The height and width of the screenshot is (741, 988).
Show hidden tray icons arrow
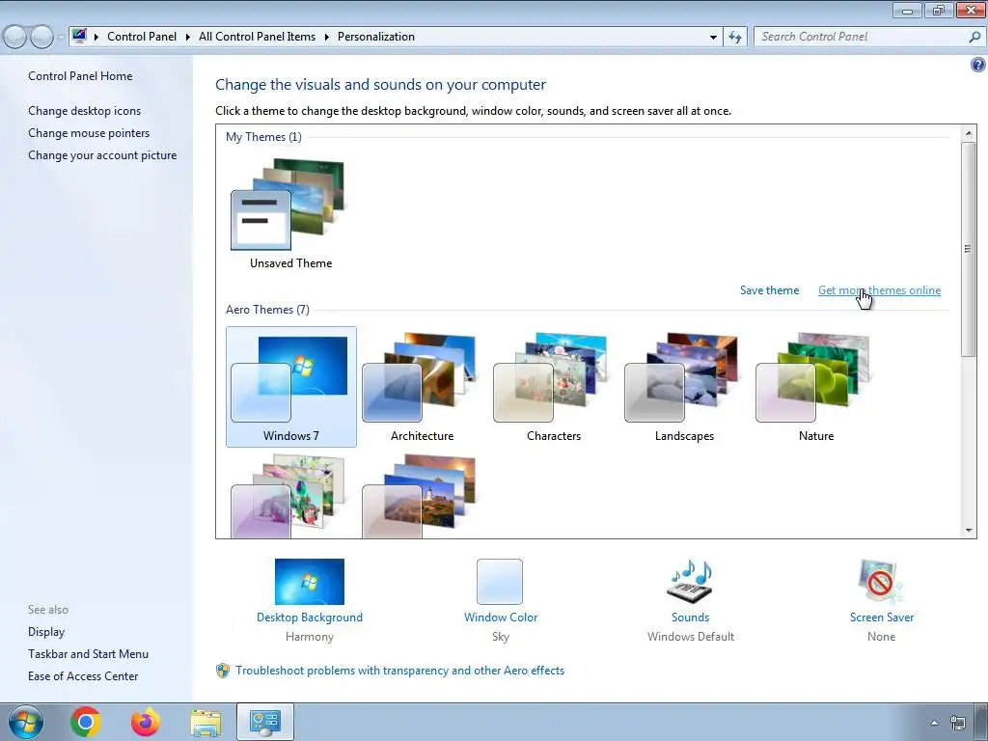tap(934, 723)
